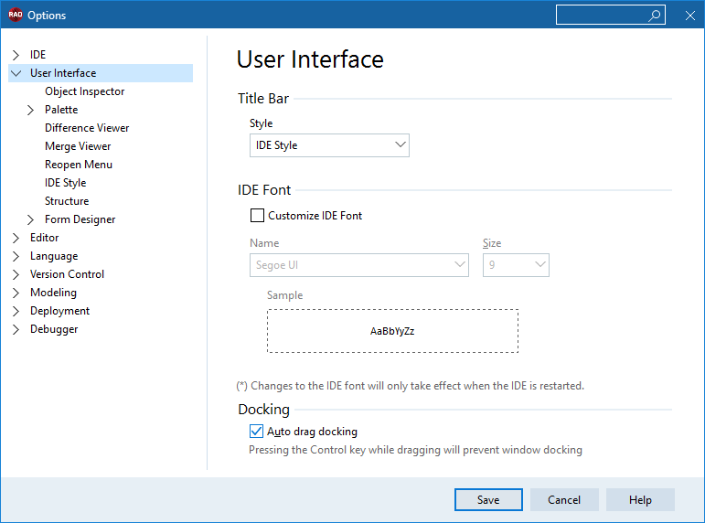Screen dimensions: 705x523
Task: Click the search magnifier icon
Action: click(654, 16)
